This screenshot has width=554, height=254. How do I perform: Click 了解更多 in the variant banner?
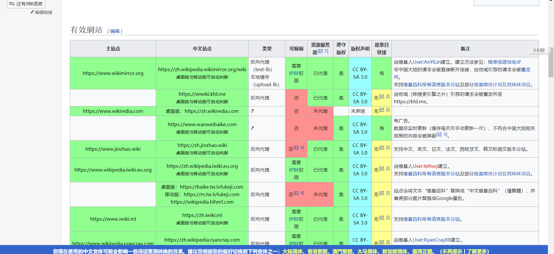(477, 251)
